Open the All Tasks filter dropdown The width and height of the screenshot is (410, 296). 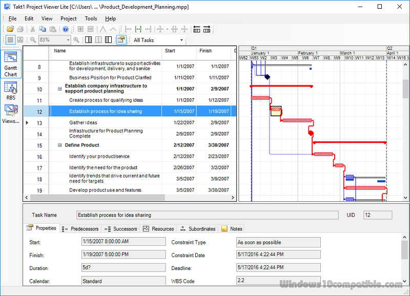(181, 40)
